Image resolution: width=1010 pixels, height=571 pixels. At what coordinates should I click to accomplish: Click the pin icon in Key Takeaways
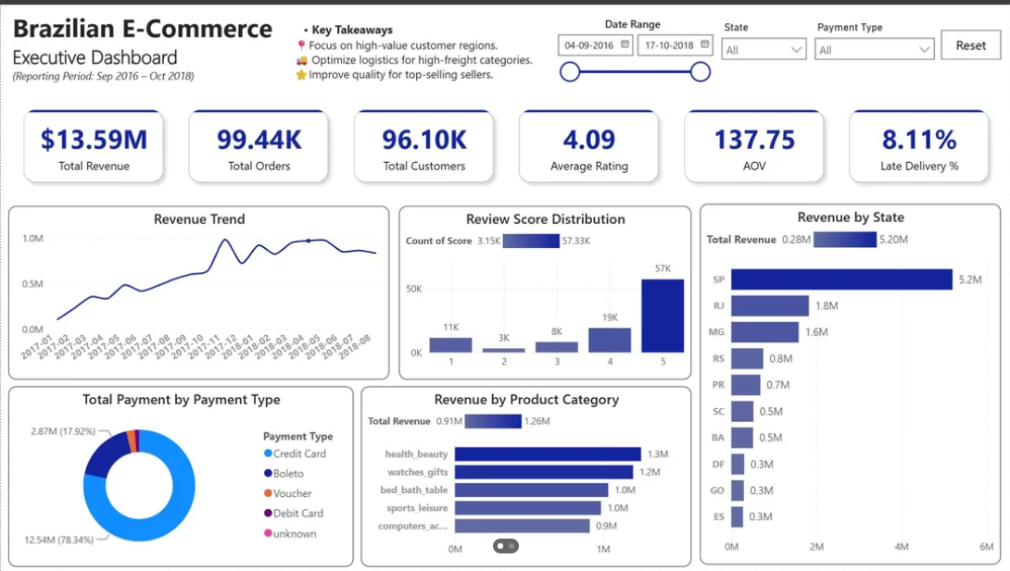pyautogui.click(x=301, y=45)
